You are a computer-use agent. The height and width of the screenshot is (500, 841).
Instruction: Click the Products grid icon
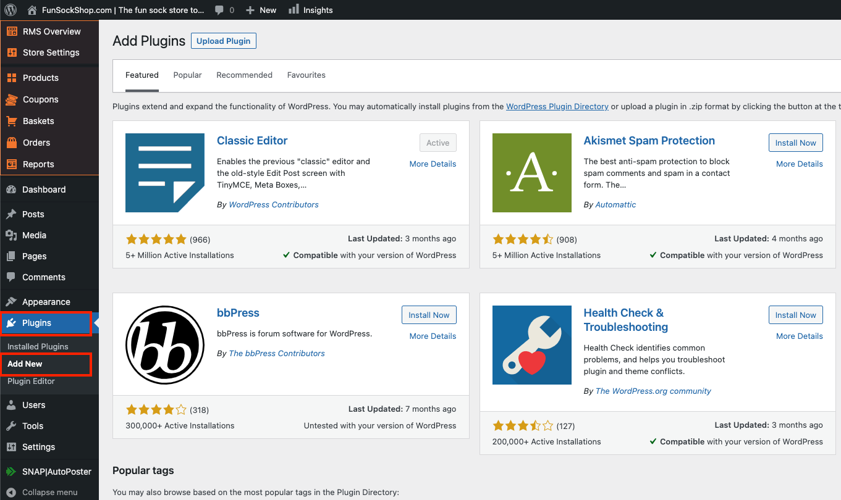tap(12, 78)
